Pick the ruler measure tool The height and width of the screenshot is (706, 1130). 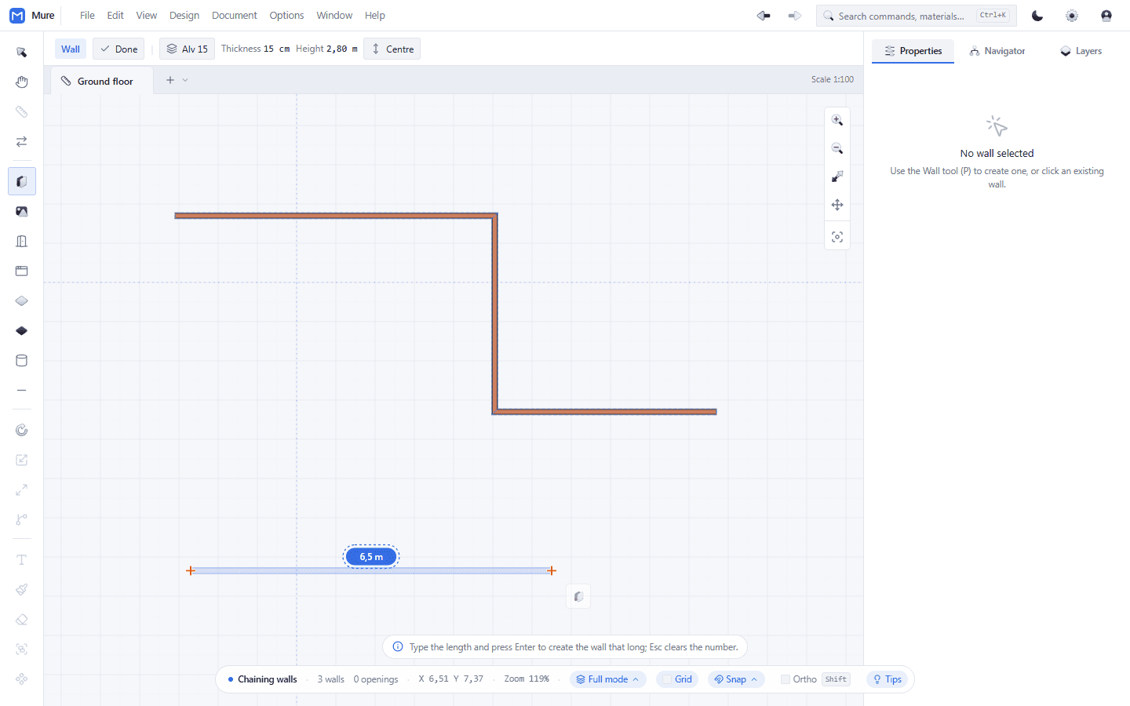22,112
